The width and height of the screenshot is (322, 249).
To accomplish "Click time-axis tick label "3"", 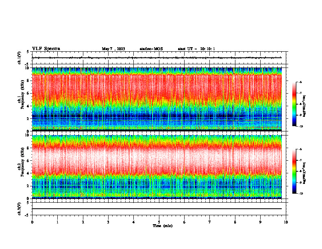I will [x=108, y=222].
